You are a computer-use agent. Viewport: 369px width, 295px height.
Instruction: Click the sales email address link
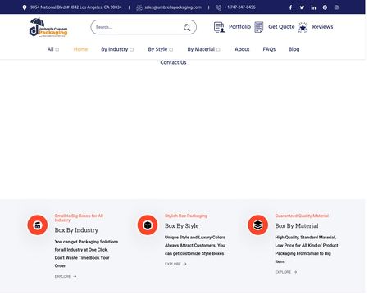pos(173,7)
